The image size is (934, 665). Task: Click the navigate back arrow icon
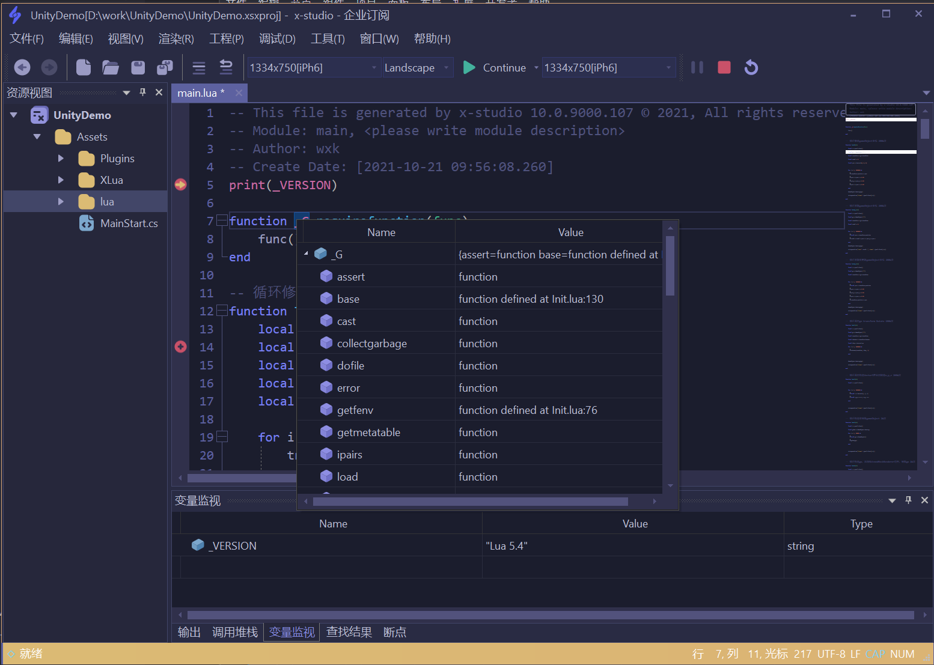pyautogui.click(x=22, y=67)
